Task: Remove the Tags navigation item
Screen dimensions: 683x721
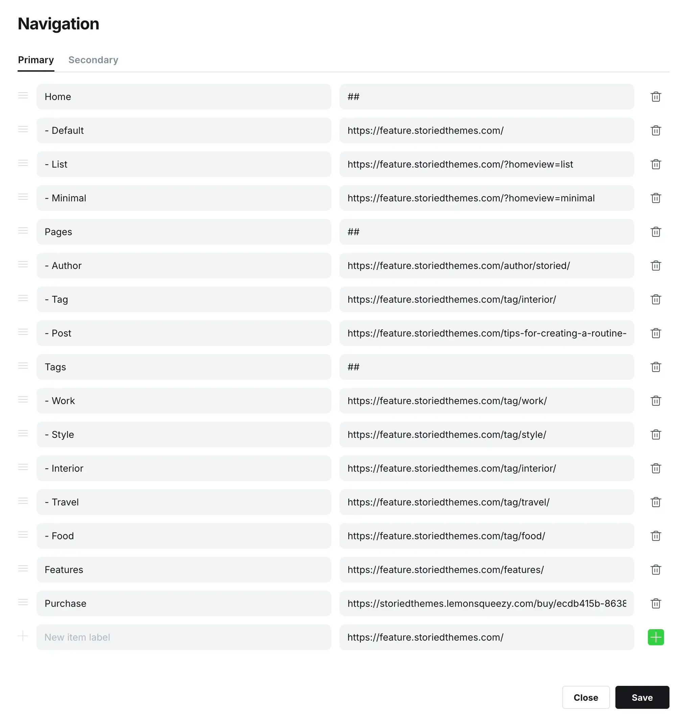Action: (x=656, y=367)
